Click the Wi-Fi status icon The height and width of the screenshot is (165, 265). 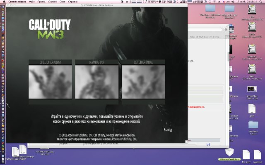coord(214,2)
